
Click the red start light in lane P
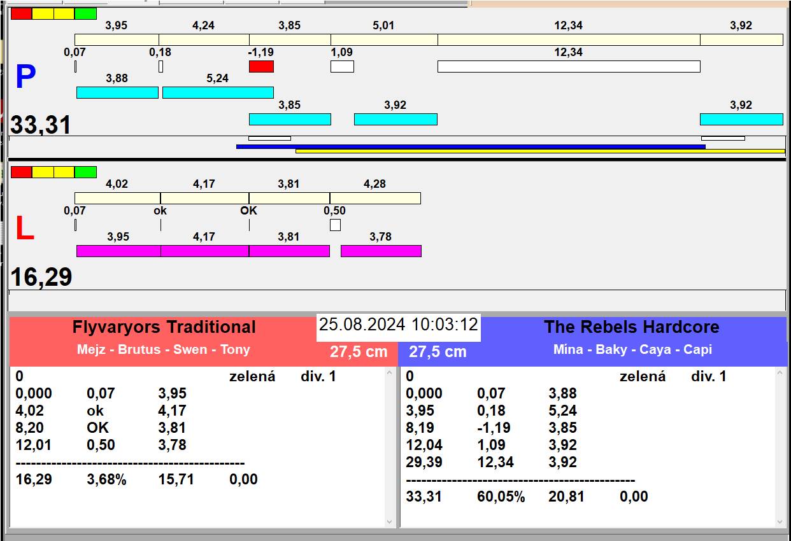tap(21, 13)
